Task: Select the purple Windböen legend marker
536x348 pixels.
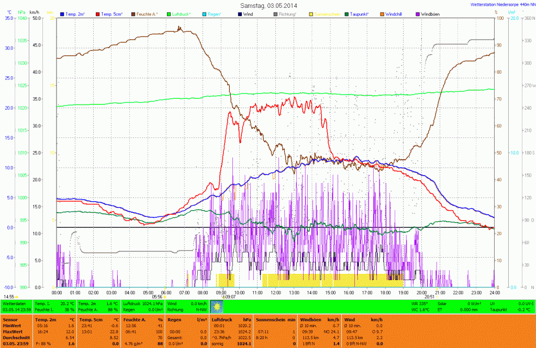Action: pyautogui.click(x=418, y=14)
